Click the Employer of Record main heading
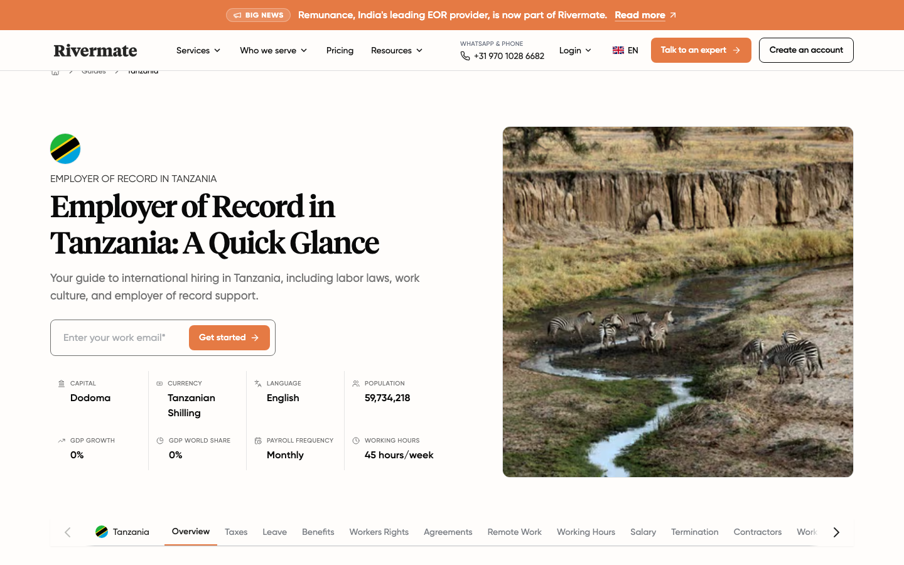 [x=215, y=225]
